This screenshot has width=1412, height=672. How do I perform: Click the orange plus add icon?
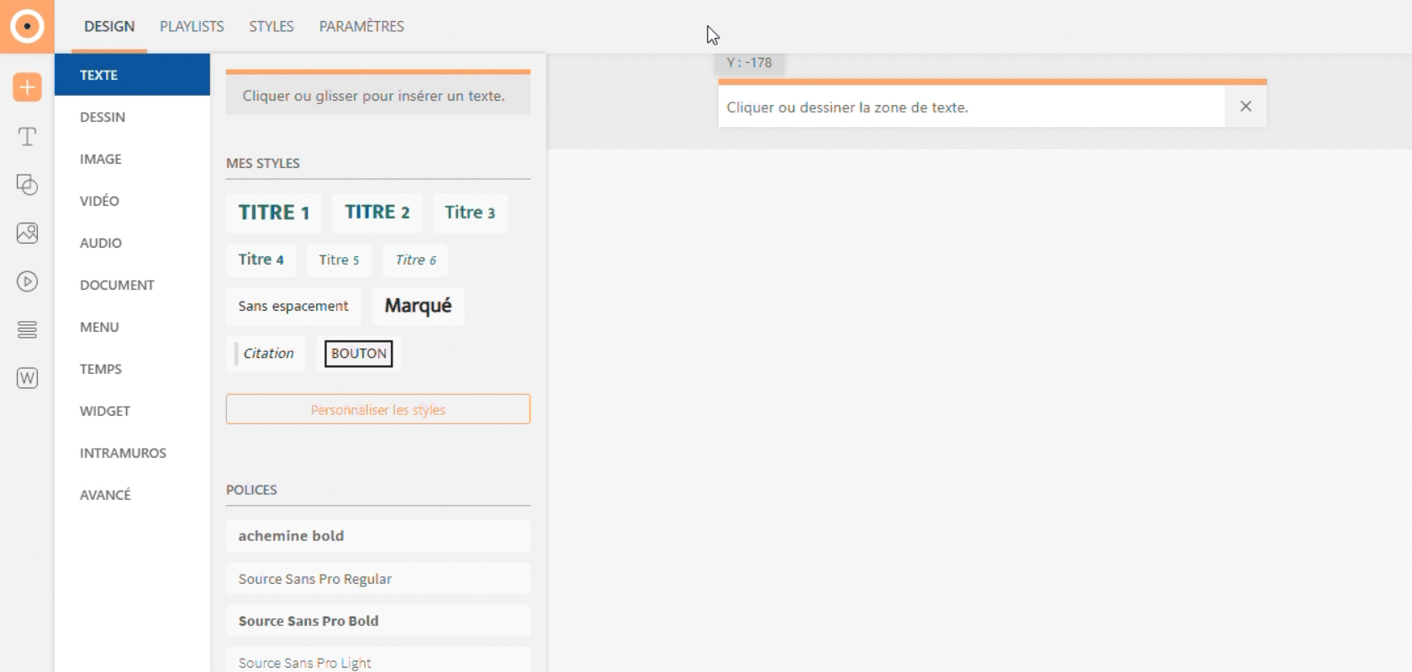pos(27,87)
